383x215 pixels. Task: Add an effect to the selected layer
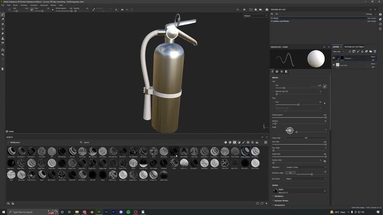[349, 51]
